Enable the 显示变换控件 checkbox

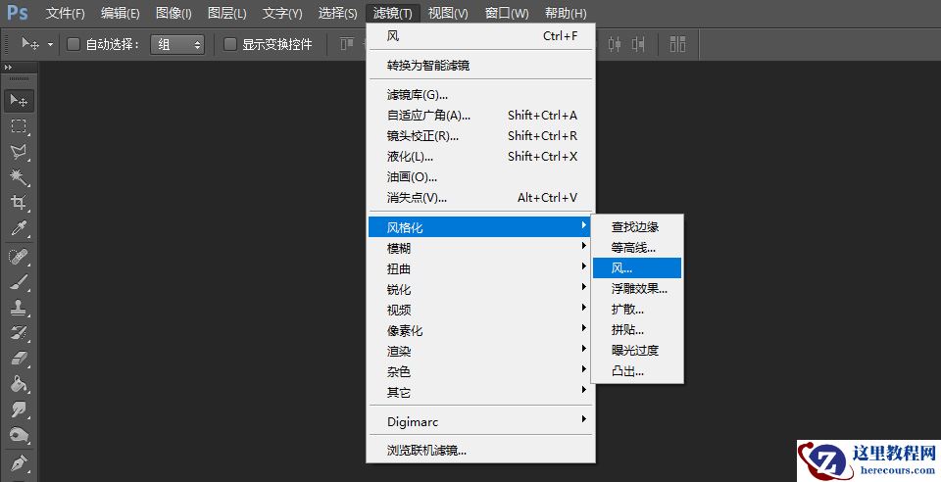pos(229,44)
